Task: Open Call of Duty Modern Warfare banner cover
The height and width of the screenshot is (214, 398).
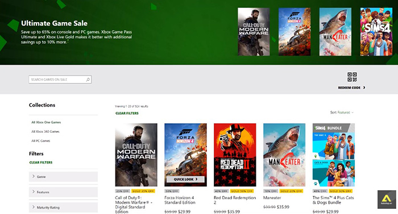Action: [x=254, y=32]
